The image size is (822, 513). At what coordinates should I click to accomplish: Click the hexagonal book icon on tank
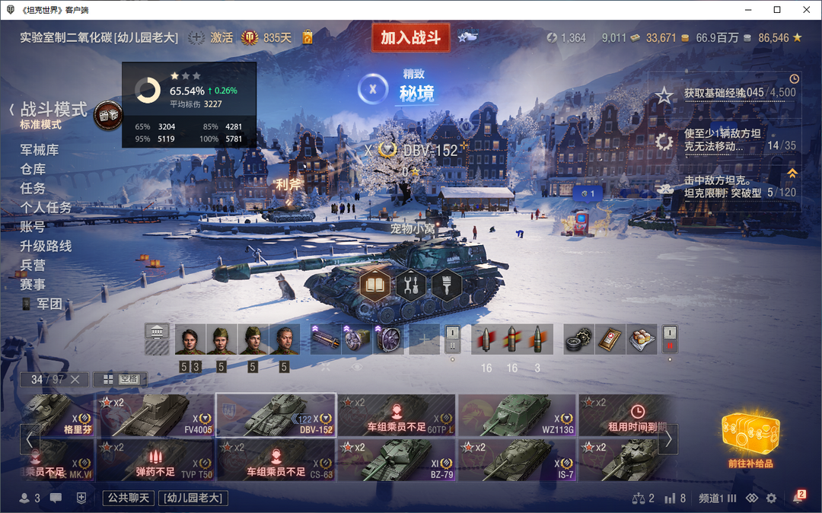point(375,286)
